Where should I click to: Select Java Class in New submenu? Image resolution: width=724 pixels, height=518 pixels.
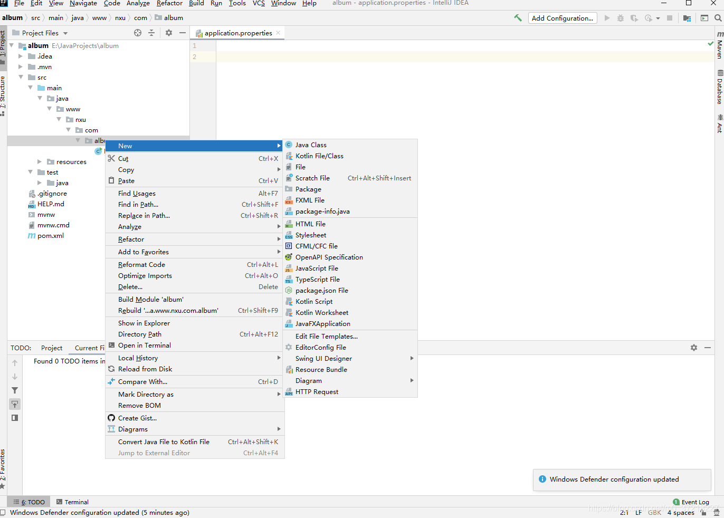pos(350,145)
